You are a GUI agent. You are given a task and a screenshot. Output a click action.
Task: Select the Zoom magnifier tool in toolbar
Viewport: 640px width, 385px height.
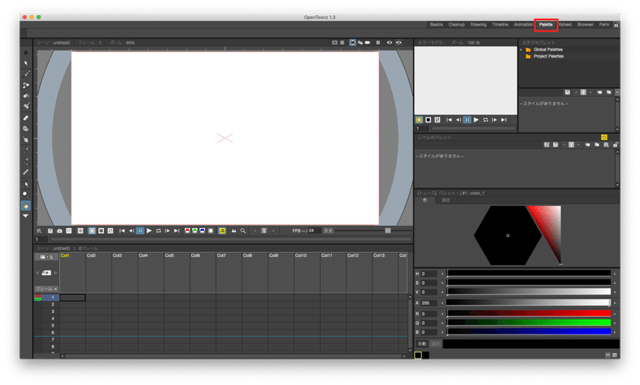tap(26, 195)
